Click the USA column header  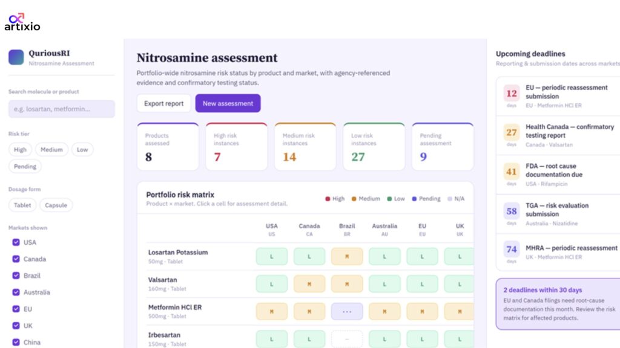(x=272, y=229)
